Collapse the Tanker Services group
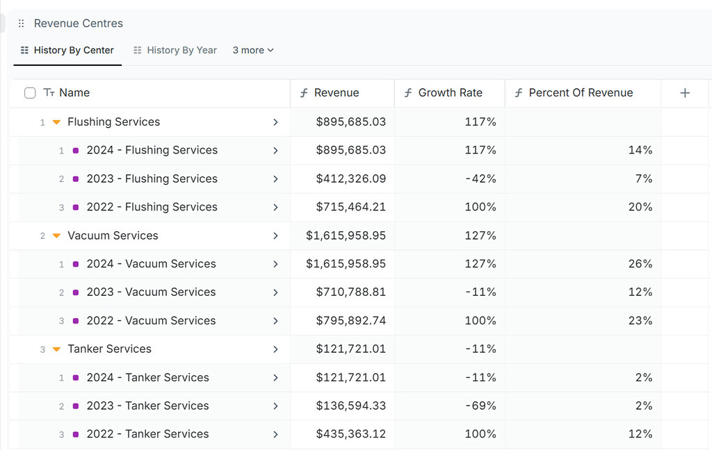The width and height of the screenshot is (712, 450). [x=56, y=349]
